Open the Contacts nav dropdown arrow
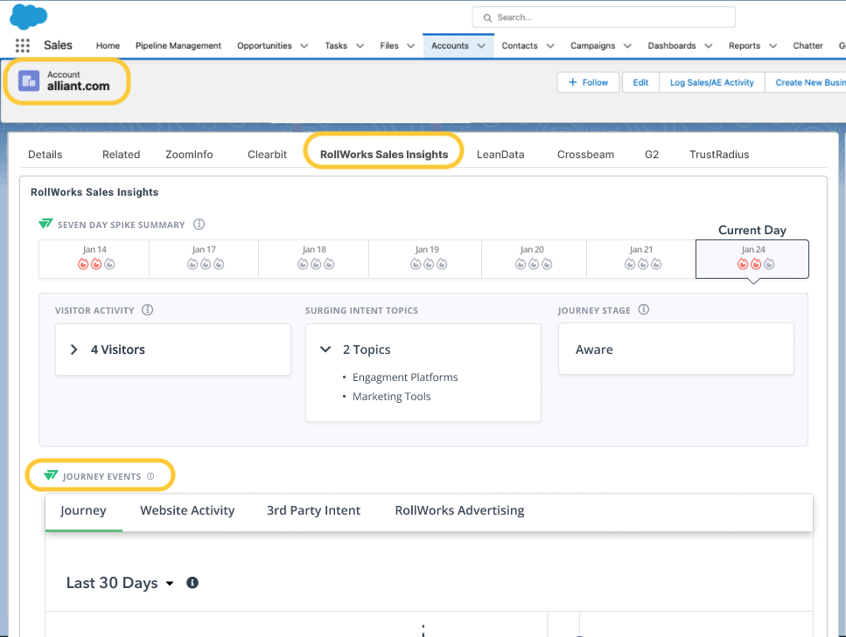846x637 pixels. click(x=550, y=45)
